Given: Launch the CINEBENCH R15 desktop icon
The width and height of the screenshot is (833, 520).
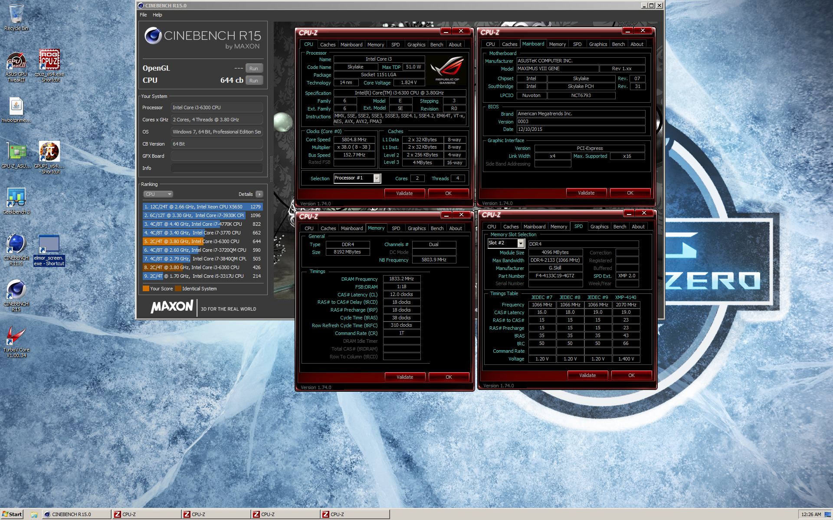Looking at the screenshot, I should (x=16, y=296).
